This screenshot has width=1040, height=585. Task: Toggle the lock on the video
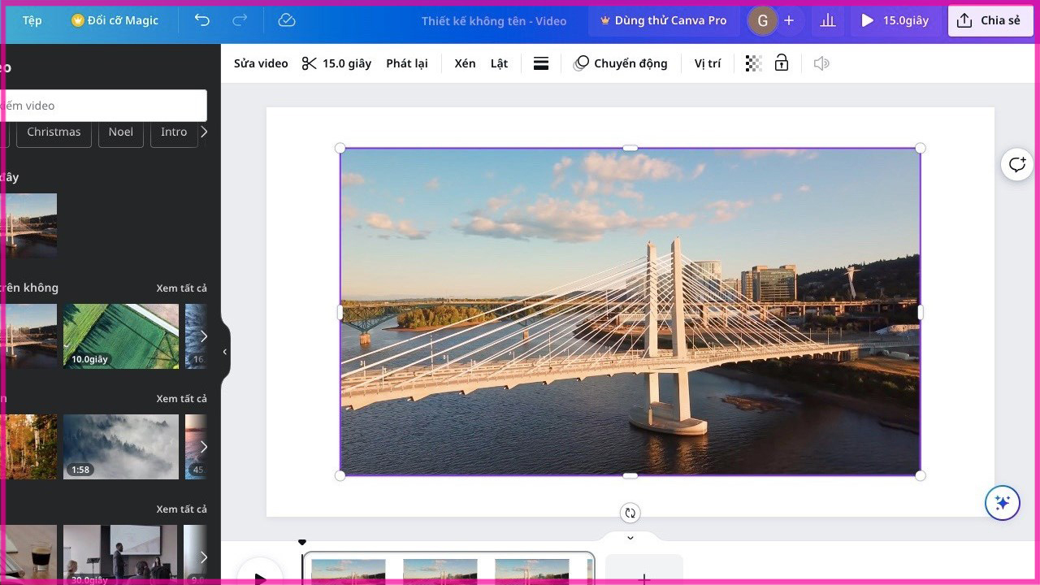(x=782, y=63)
